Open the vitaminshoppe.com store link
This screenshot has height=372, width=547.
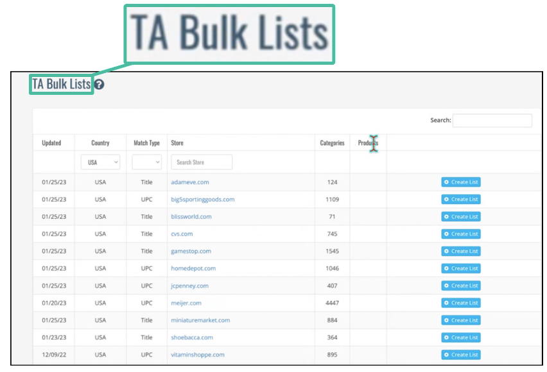[198, 355]
